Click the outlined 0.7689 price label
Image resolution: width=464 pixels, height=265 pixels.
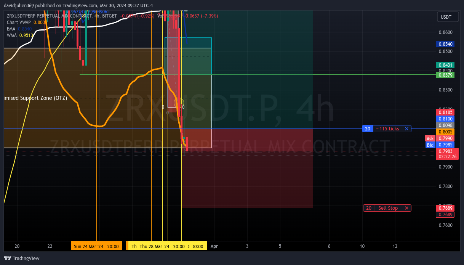tap(445, 215)
